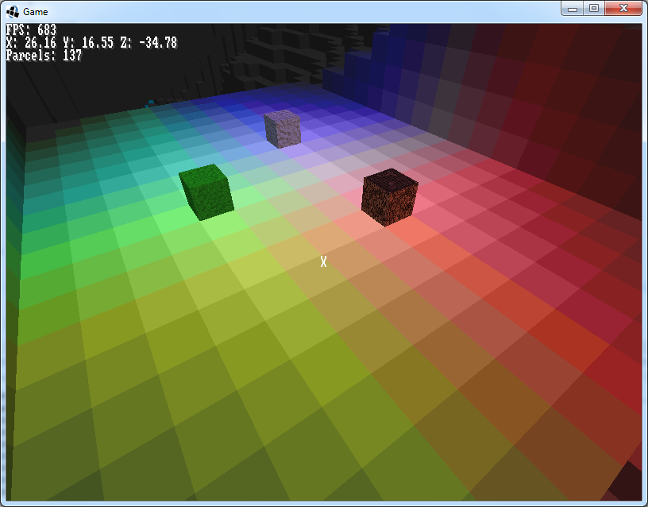Click the Parcels: 137 text

[x=44, y=56]
